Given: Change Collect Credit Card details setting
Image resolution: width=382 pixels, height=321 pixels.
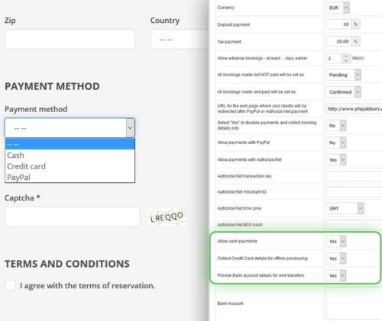Looking at the screenshot, I should [336, 258].
